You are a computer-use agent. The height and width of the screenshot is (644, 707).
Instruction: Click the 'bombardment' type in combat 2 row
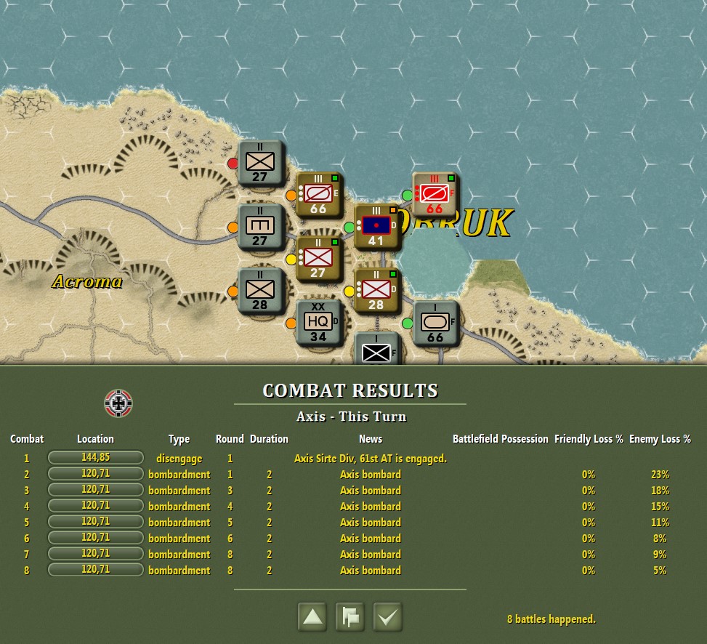179,475
